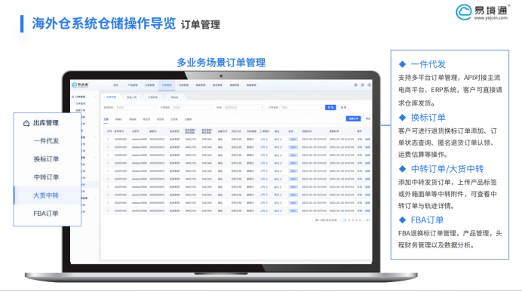Click the 中转订单/大货中转 heading in the right panel

tap(447, 169)
